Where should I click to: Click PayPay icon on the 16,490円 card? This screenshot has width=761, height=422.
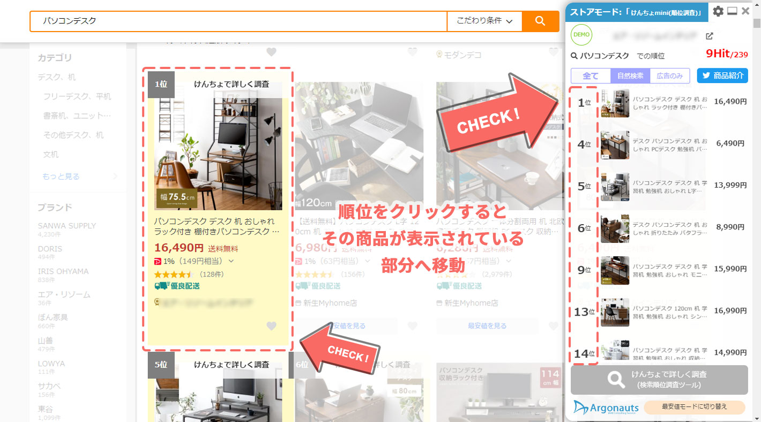pyautogui.click(x=158, y=261)
